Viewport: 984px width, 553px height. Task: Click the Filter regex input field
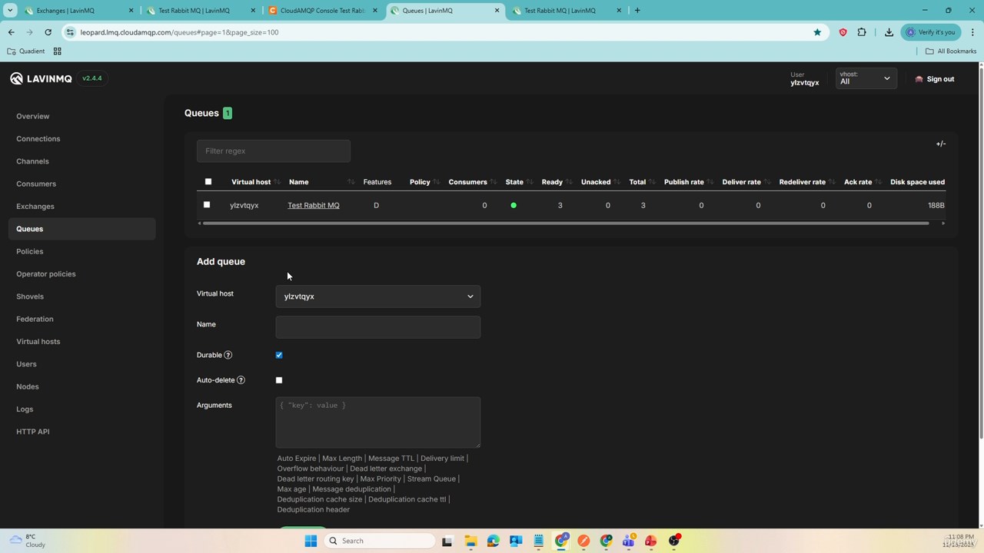click(x=274, y=151)
